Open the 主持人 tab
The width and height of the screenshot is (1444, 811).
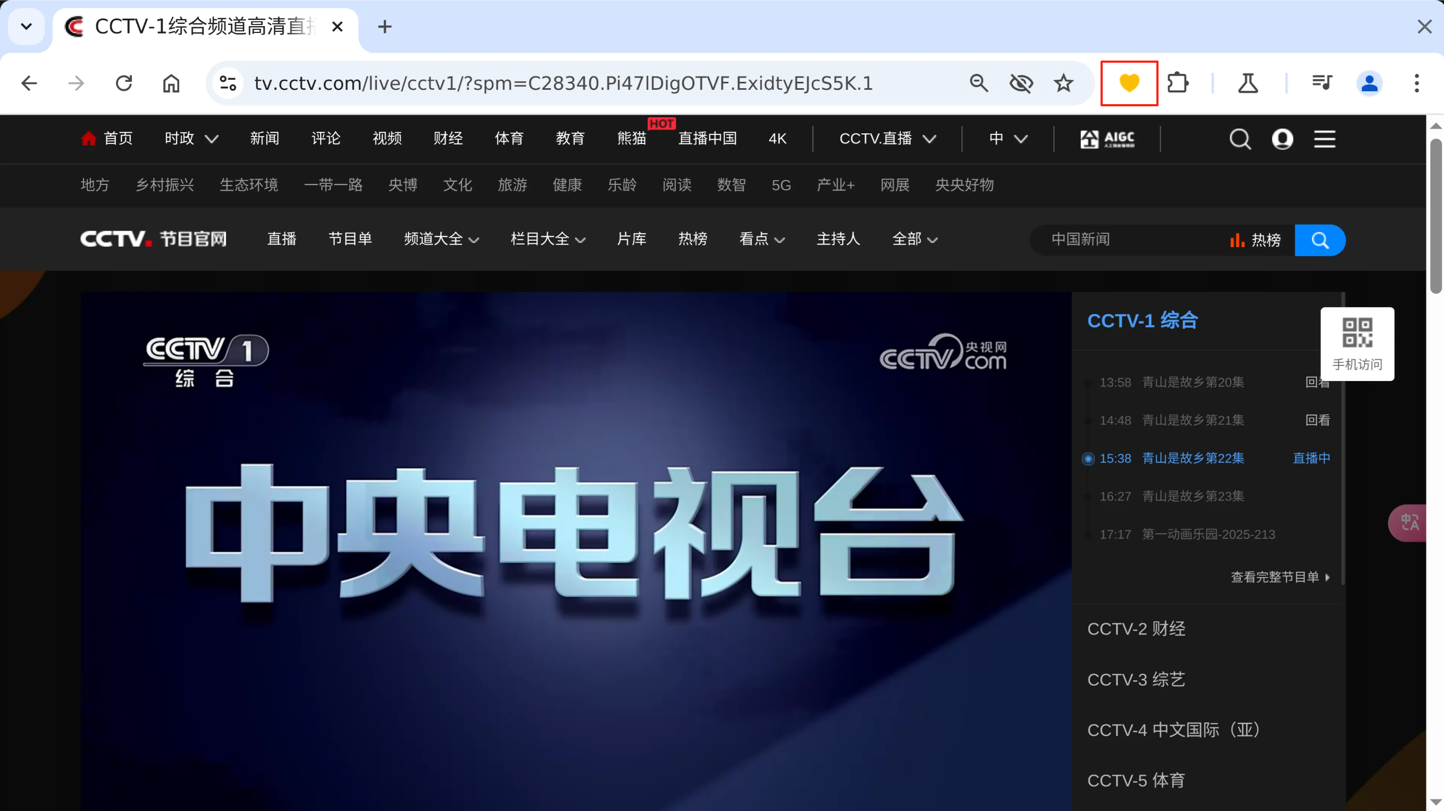tap(838, 239)
